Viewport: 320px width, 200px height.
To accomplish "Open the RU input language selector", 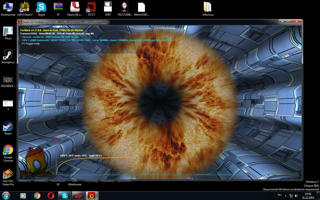I will pyautogui.click(x=279, y=195).
